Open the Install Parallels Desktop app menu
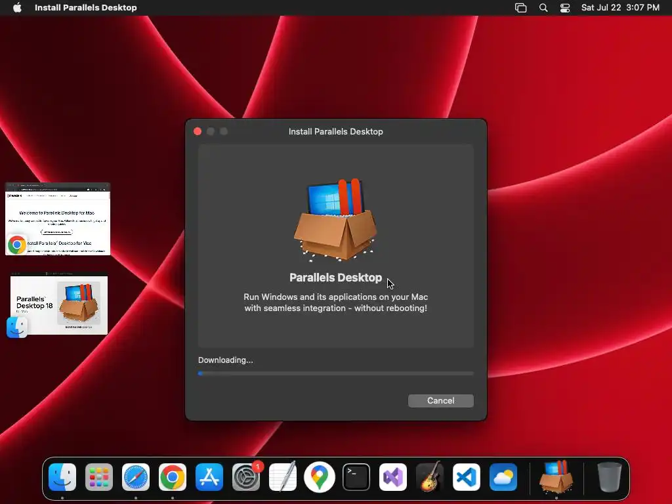This screenshot has height=504, width=672. tap(86, 8)
